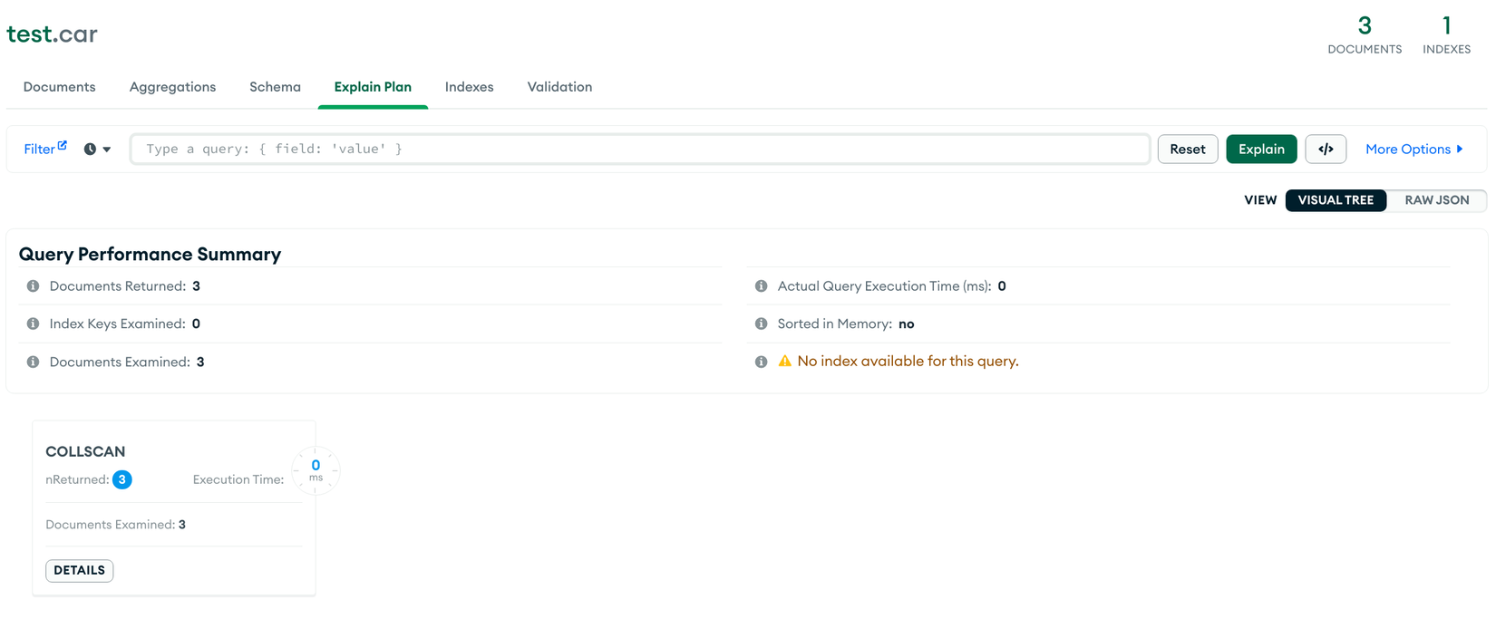
Task: Switch view to Visual Tree
Action: (1335, 200)
